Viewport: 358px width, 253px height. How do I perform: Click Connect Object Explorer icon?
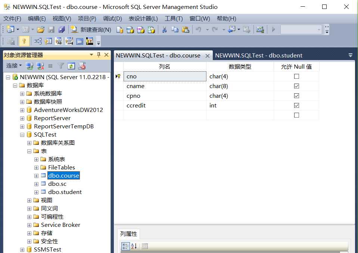[30, 66]
